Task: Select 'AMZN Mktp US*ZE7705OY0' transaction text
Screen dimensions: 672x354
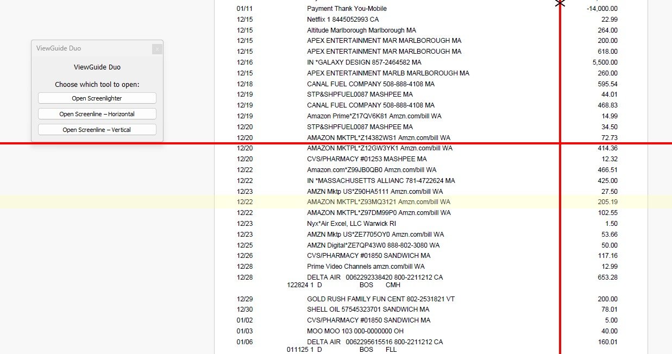Action: tap(348, 235)
